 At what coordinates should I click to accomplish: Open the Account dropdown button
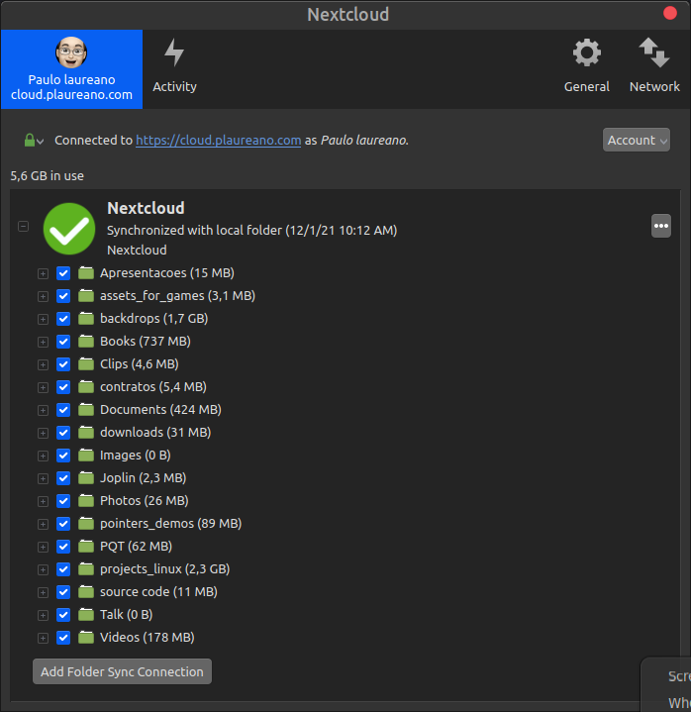637,140
